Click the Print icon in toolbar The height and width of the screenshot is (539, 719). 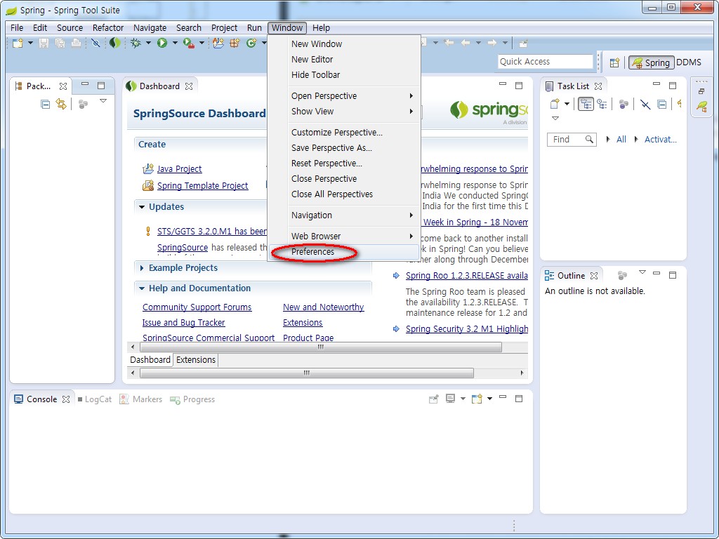76,43
